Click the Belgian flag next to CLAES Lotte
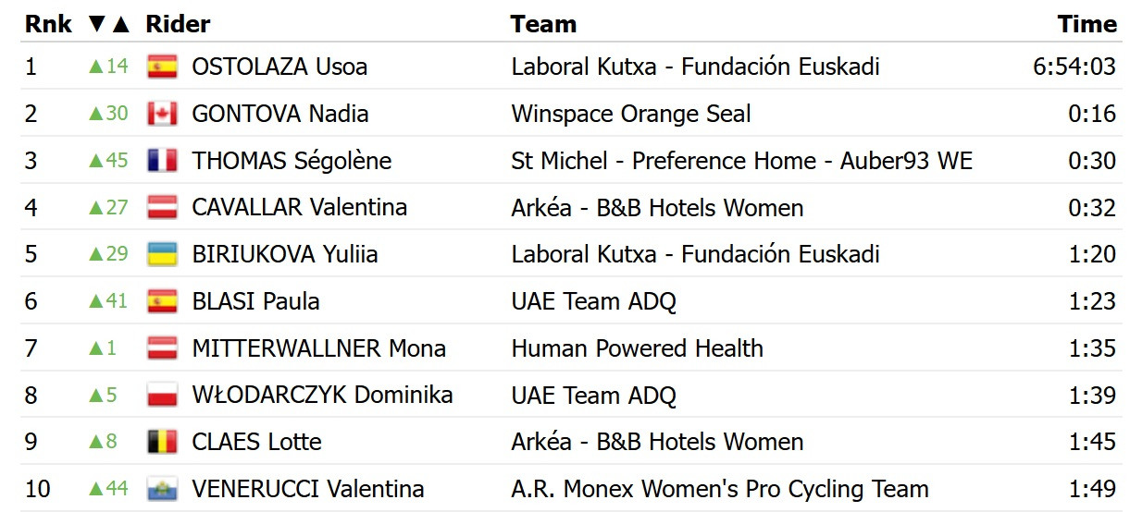Image resolution: width=1130 pixels, height=512 pixels. click(x=162, y=442)
